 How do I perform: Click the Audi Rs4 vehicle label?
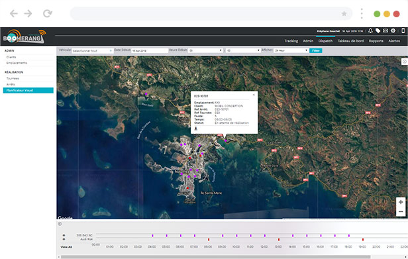tap(86, 239)
